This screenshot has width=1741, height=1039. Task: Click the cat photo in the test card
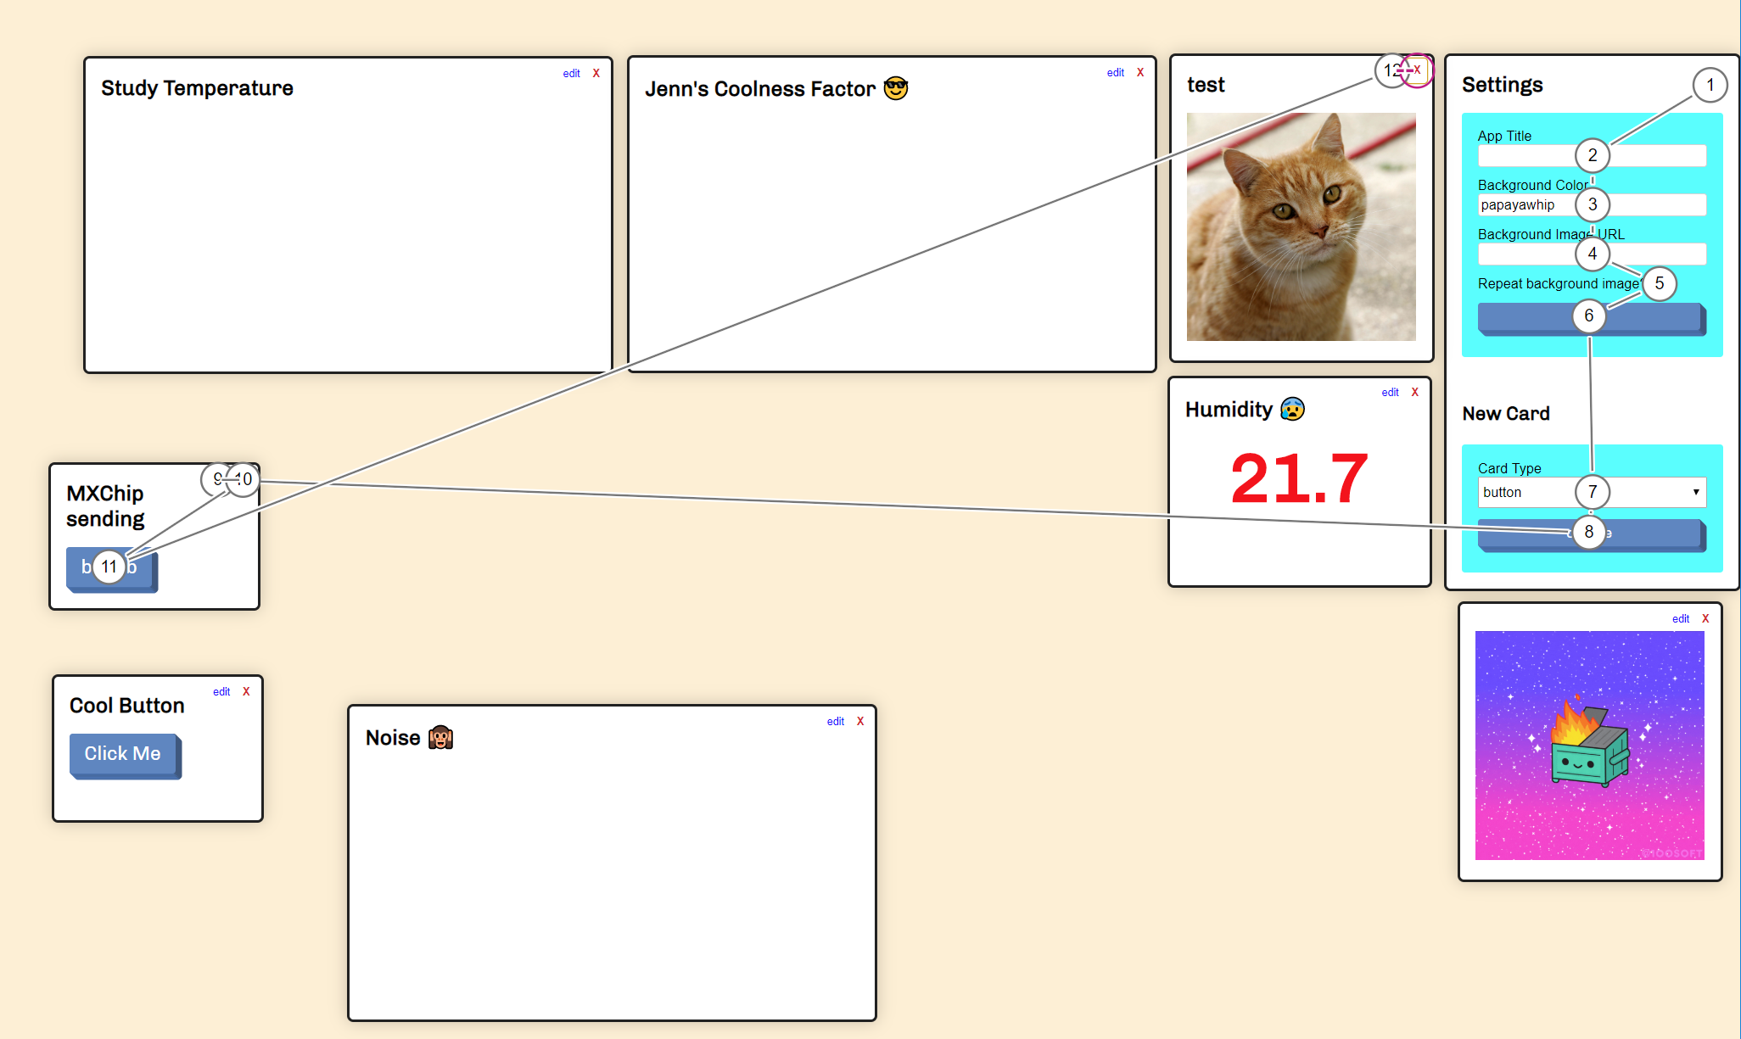pyautogui.click(x=1301, y=226)
